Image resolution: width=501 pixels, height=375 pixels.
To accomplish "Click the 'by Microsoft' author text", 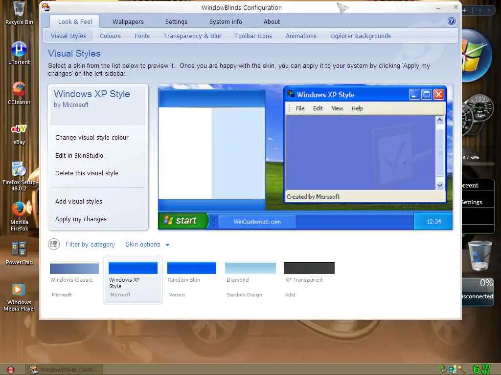I will click(71, 104).
